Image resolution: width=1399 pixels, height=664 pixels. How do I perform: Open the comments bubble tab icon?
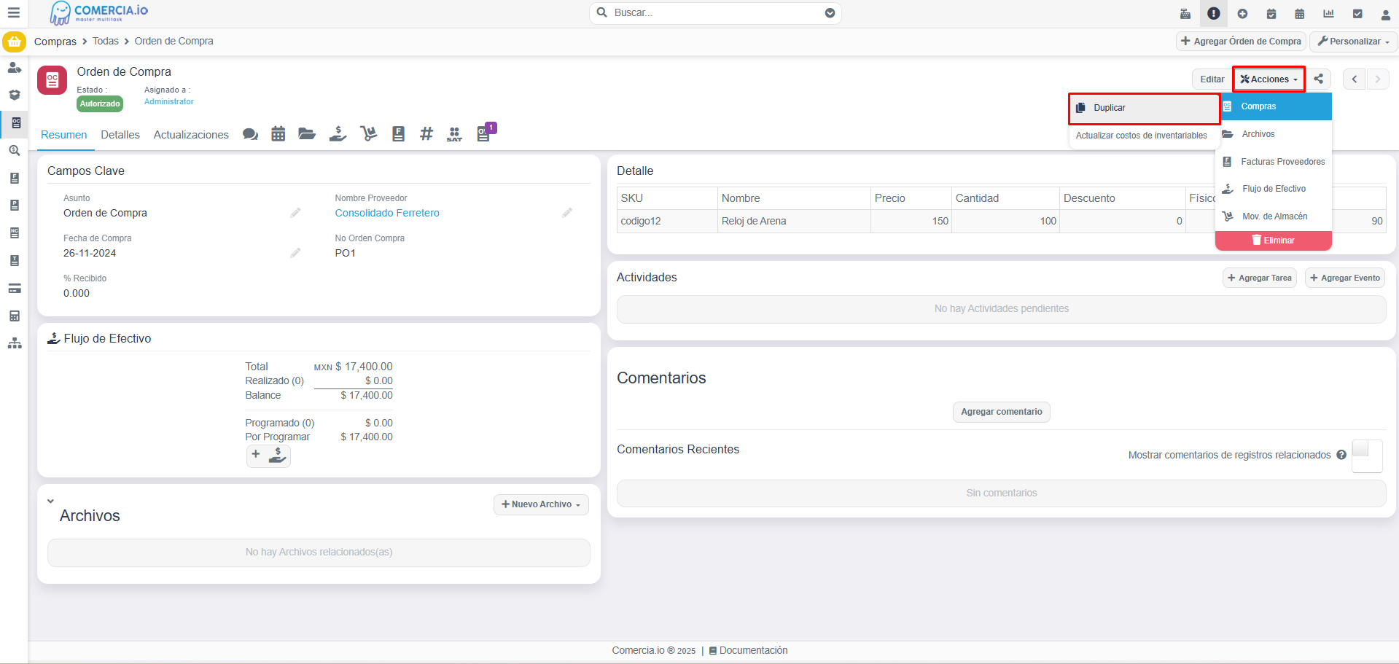(x=250, y=134)
